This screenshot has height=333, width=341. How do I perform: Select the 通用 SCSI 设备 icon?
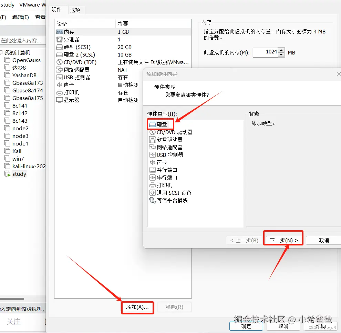153,193
